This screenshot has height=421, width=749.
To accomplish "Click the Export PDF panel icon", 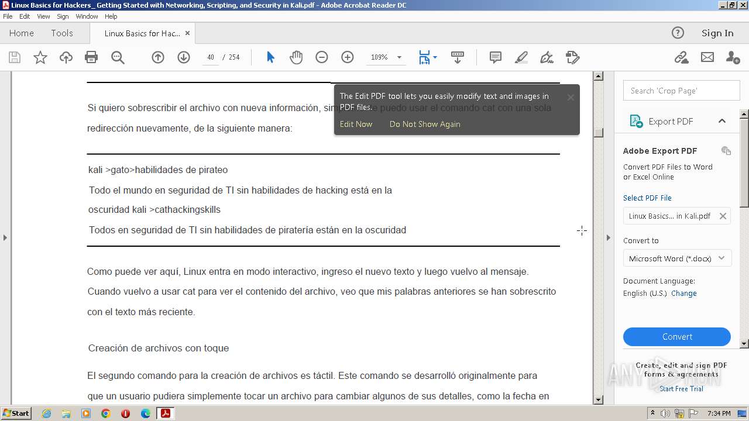I will tap(636, 121).
